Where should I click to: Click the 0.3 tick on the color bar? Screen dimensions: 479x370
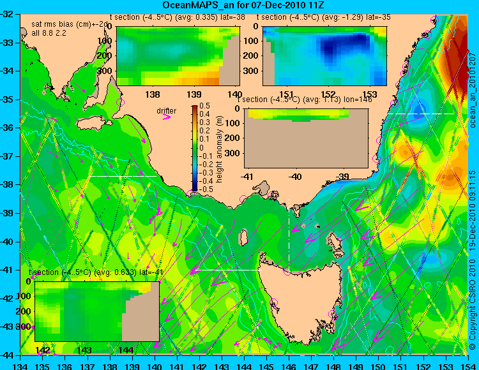pyautogui.click(x=204, y=122)
